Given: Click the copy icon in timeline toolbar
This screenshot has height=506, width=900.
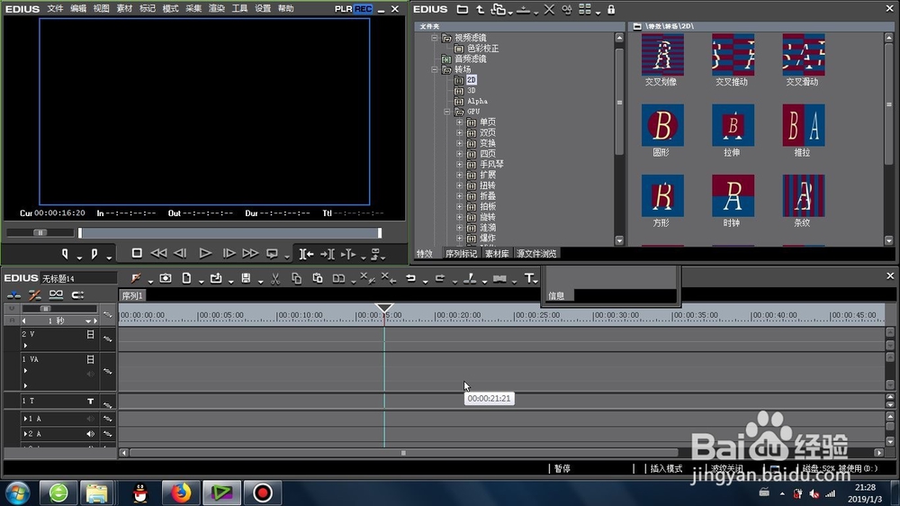Looking at the screenshot, I should pos(296,278).
